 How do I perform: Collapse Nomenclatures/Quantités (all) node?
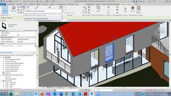[x=1, y=75]
